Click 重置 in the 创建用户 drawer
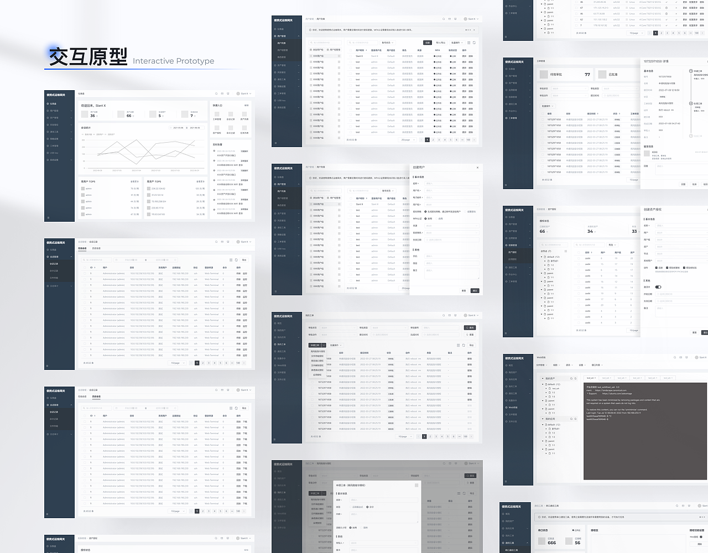 (x=464, y=291)
